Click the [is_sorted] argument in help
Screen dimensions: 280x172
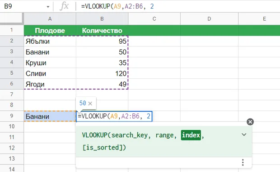click(x=103, y=147)
